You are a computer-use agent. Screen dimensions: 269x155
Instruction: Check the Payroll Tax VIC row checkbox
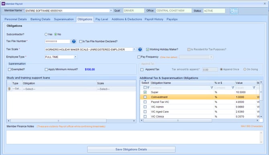145,102
